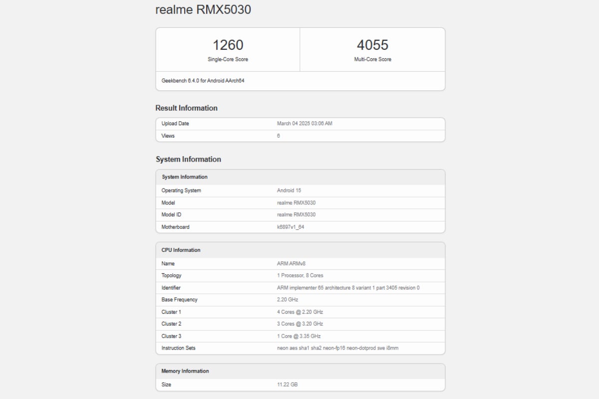Click the 'Model' row label

click(168, 203)
